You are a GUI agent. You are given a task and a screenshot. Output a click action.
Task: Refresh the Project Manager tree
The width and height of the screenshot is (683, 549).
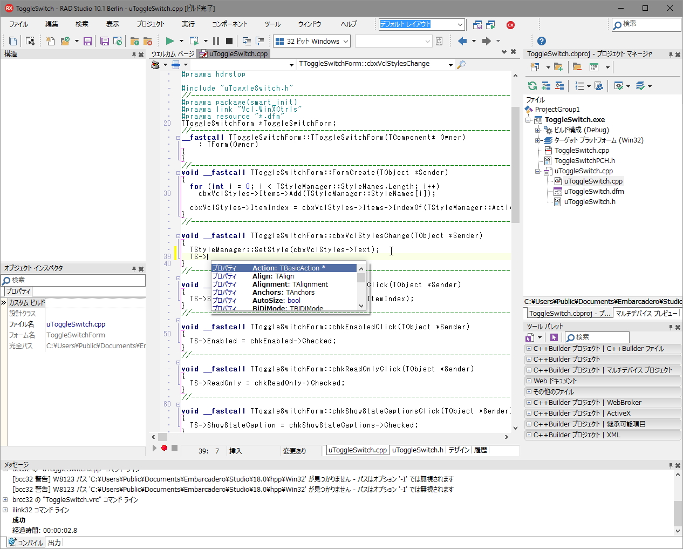pos(532,86)
